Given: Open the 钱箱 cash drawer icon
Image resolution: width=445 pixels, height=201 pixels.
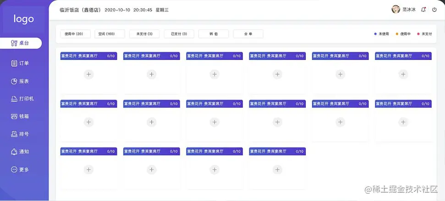Looking at the screenshot, I should (14, 116).
